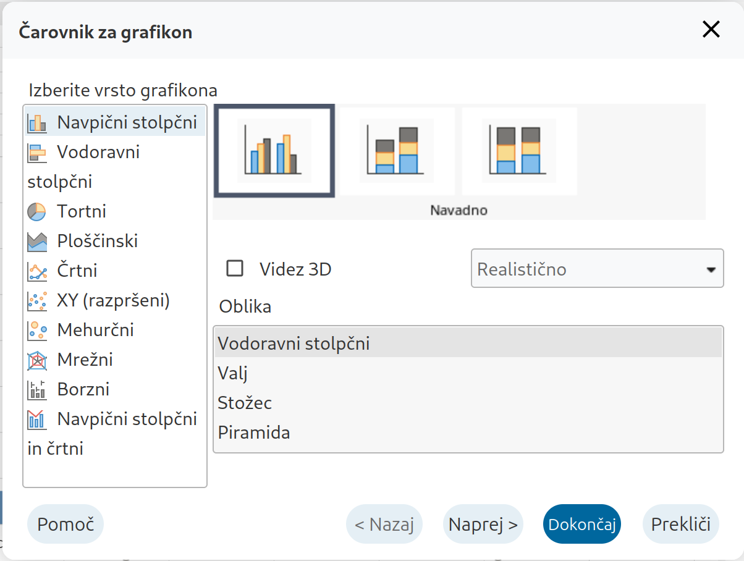Choose the stacked column subtype thumbnail
This screenshot has width=744, height=561.
click(x=397, y=151)
